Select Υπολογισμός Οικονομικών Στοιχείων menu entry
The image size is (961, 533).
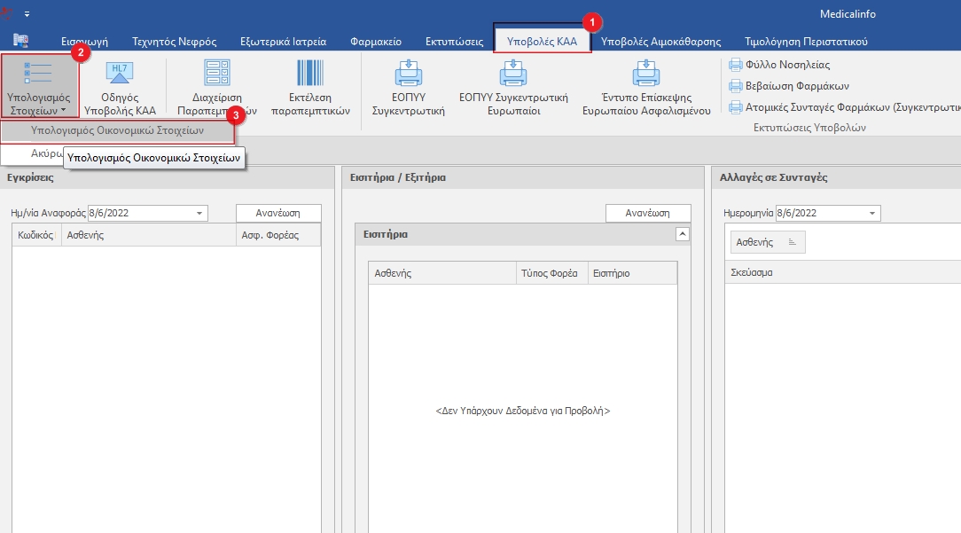117,130
